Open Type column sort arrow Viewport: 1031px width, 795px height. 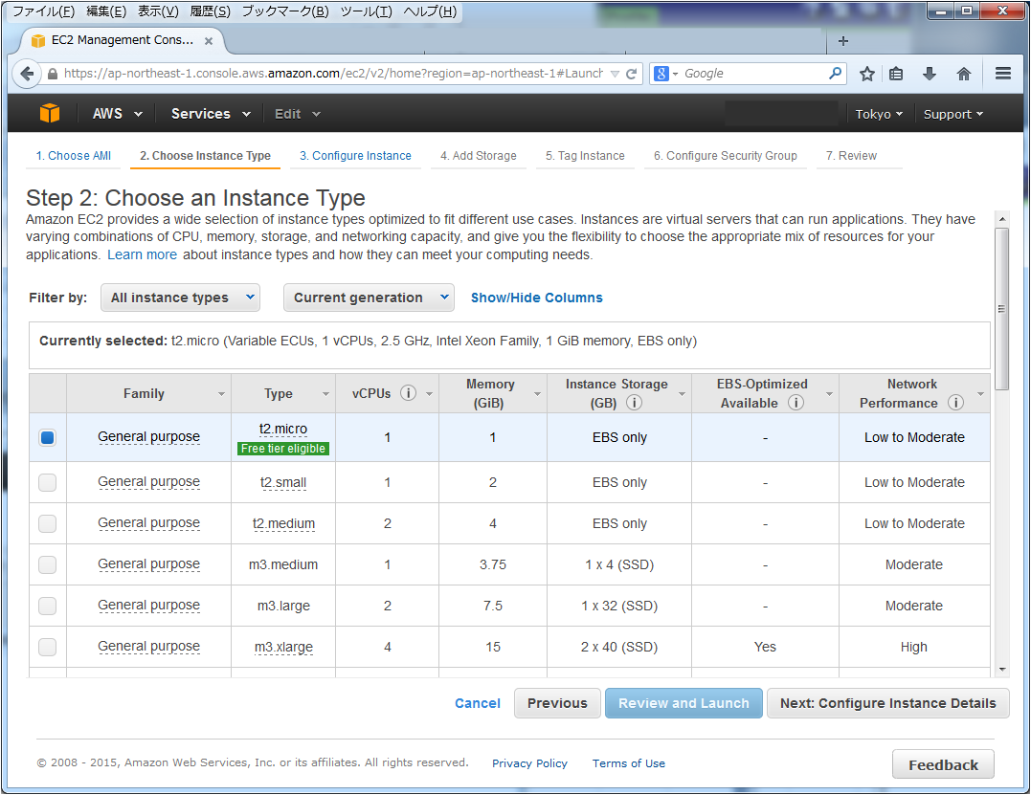325,393
